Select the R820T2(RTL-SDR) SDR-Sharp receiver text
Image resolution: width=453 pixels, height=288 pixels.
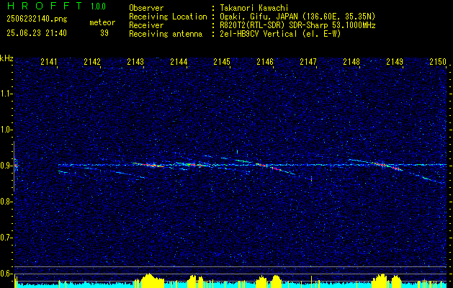coord(297,25)
